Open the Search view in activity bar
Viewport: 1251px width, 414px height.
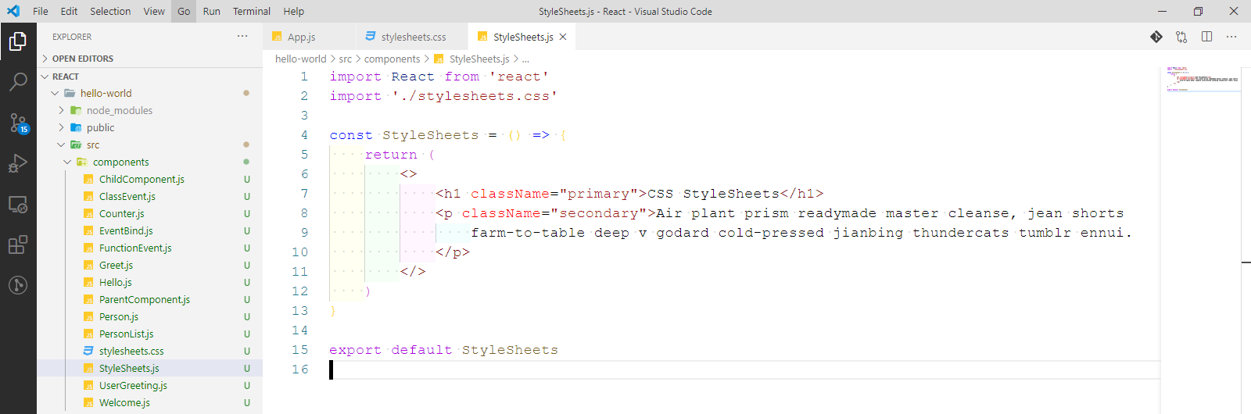point(18,81)
